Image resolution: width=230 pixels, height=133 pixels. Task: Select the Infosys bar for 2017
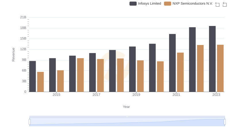92,72
